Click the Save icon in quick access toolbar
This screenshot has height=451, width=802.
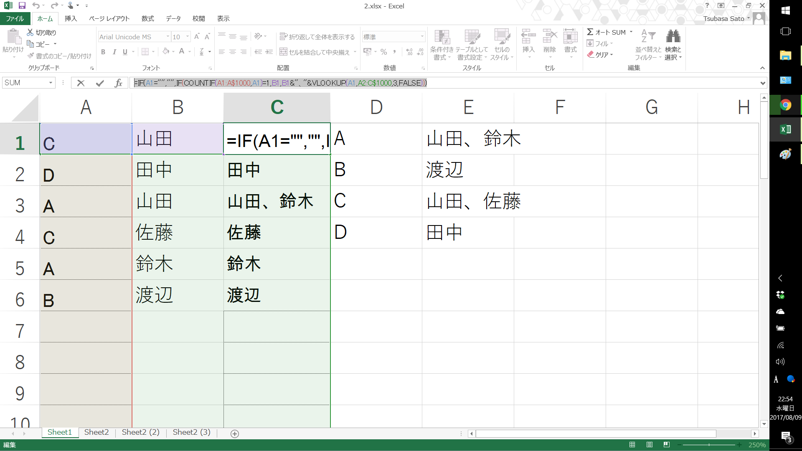(x=22, y=6)
